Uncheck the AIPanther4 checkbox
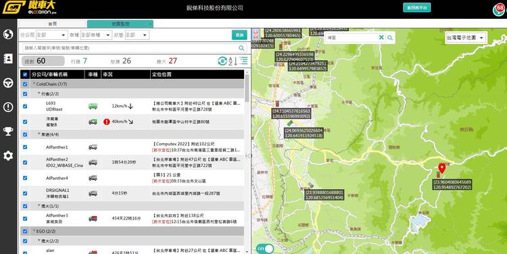 tap(25, 178)
